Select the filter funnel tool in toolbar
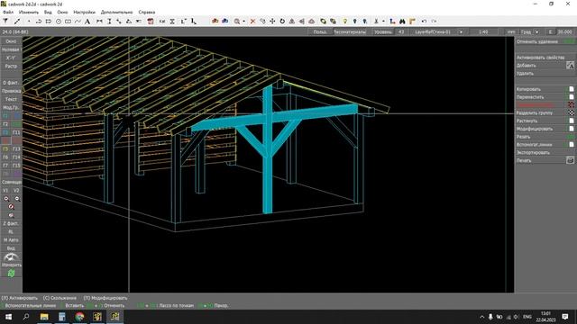Image resolution: width=577 pixels, height=324 pixels. (x=5, y=22)
